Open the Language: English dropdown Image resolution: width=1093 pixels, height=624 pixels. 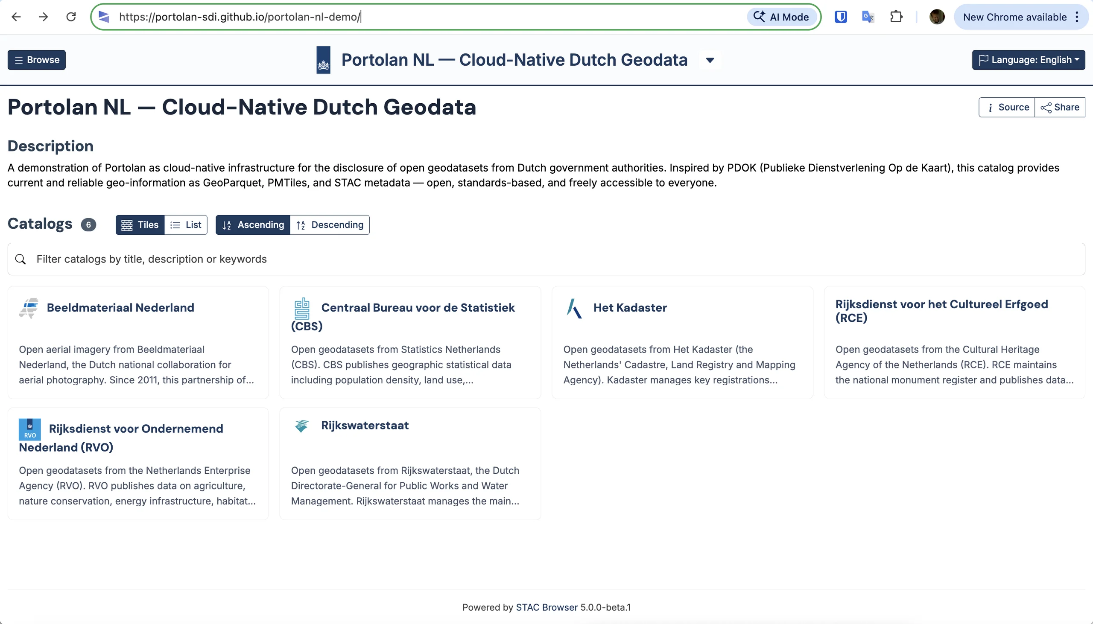[x=1028, y=60]
